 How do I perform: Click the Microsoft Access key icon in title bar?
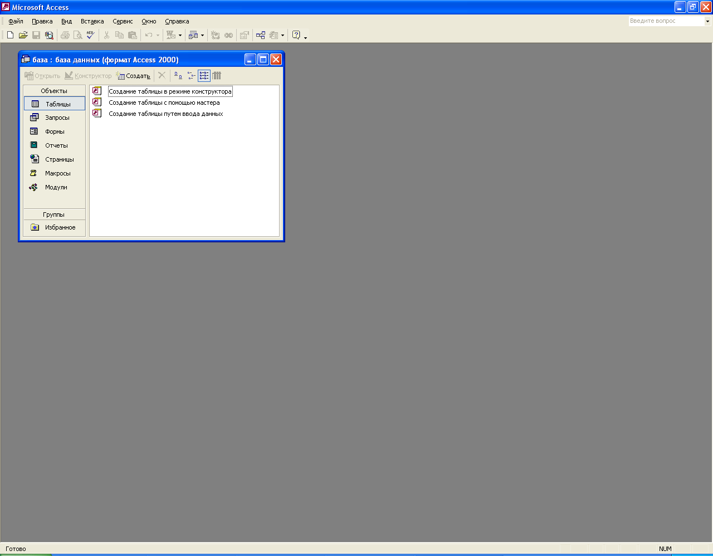pos(6,7)
